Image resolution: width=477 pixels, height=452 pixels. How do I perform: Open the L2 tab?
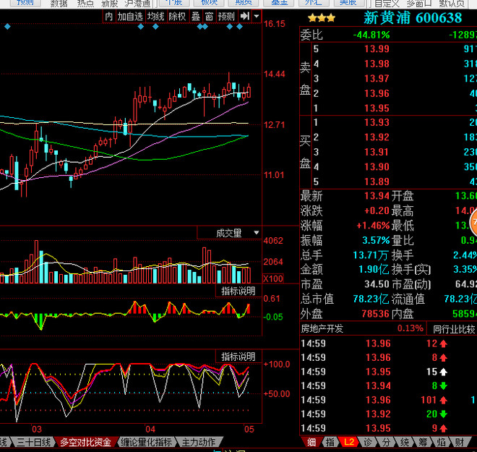pyautogui.click(x=348, y=442)
